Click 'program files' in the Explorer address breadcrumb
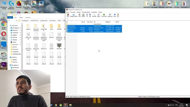Viewport: 190px width, 107px height. pos(44,21)
